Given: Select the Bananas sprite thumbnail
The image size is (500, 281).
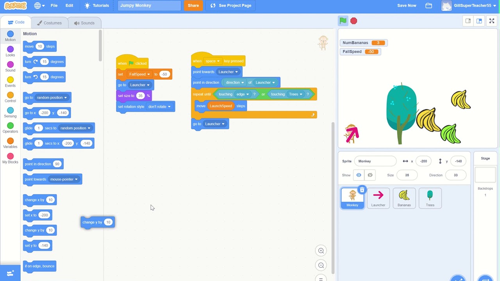Looking at the screenshot, I should coord(404,198).
